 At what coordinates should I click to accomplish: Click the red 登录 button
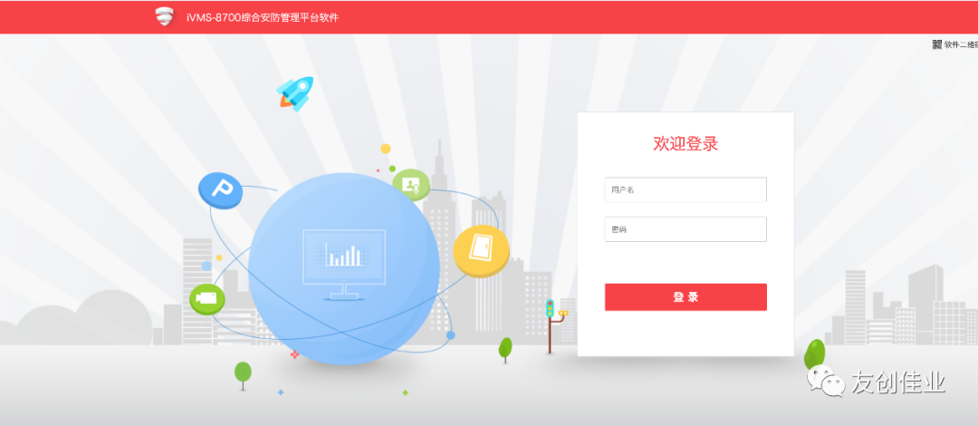(x=686, y=297)
